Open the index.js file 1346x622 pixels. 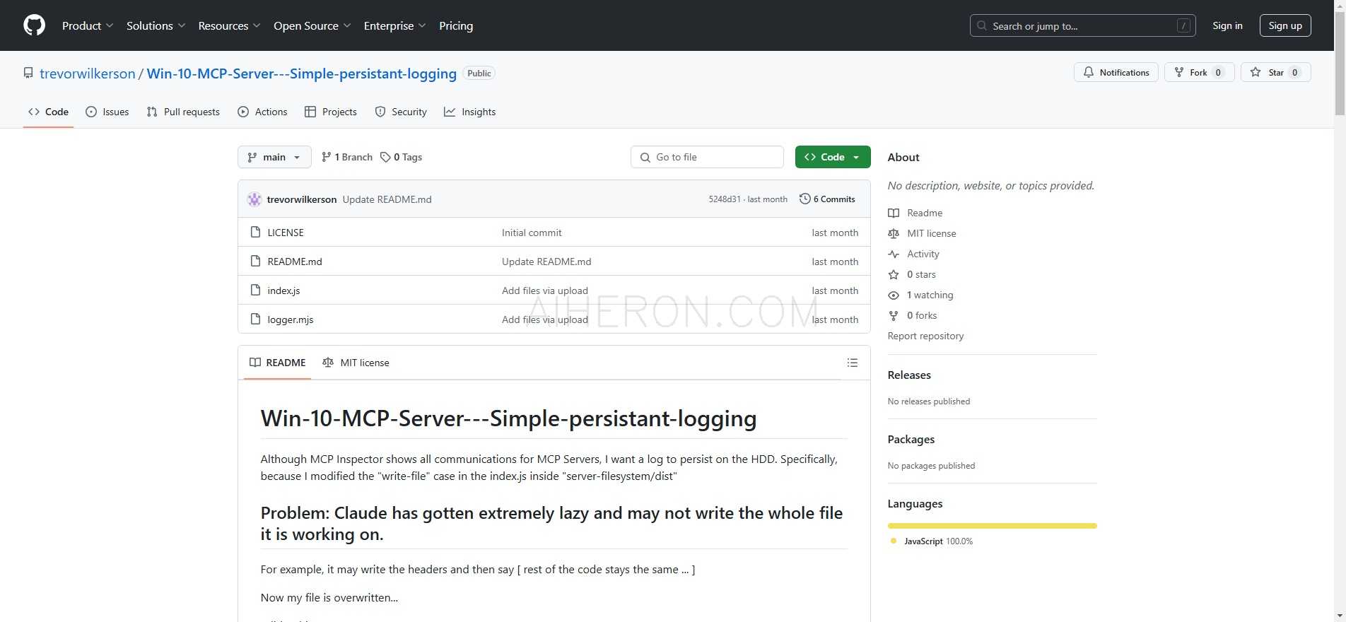click(283, 291)
